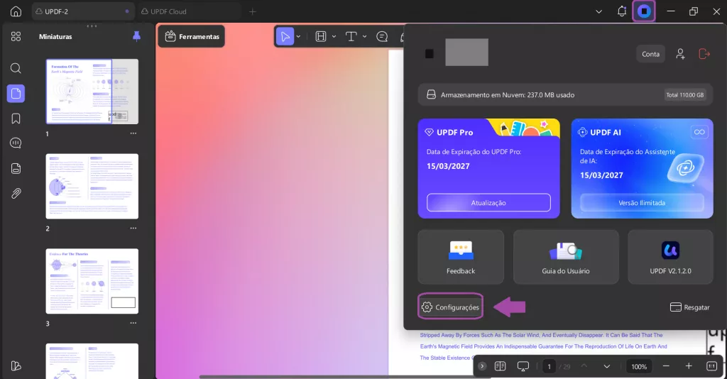Expand the Text tool dropdown arrow
Image resolution: width=727 pixels, height=379 pixels.
[x=364, y=36]
